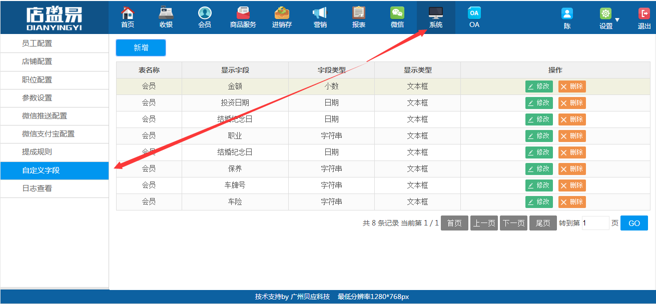Image resolution: width=656 pixels, height=304 pixels.
Task: Click the 显示字段 column header
Action: point(235,70)
